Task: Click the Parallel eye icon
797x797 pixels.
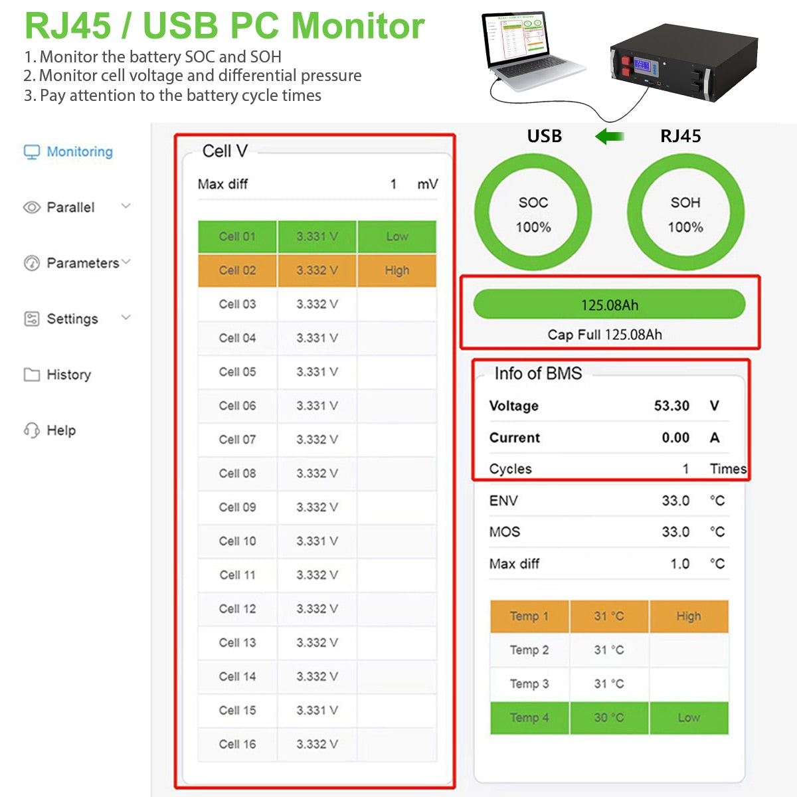Action: (x=31, y=207)
